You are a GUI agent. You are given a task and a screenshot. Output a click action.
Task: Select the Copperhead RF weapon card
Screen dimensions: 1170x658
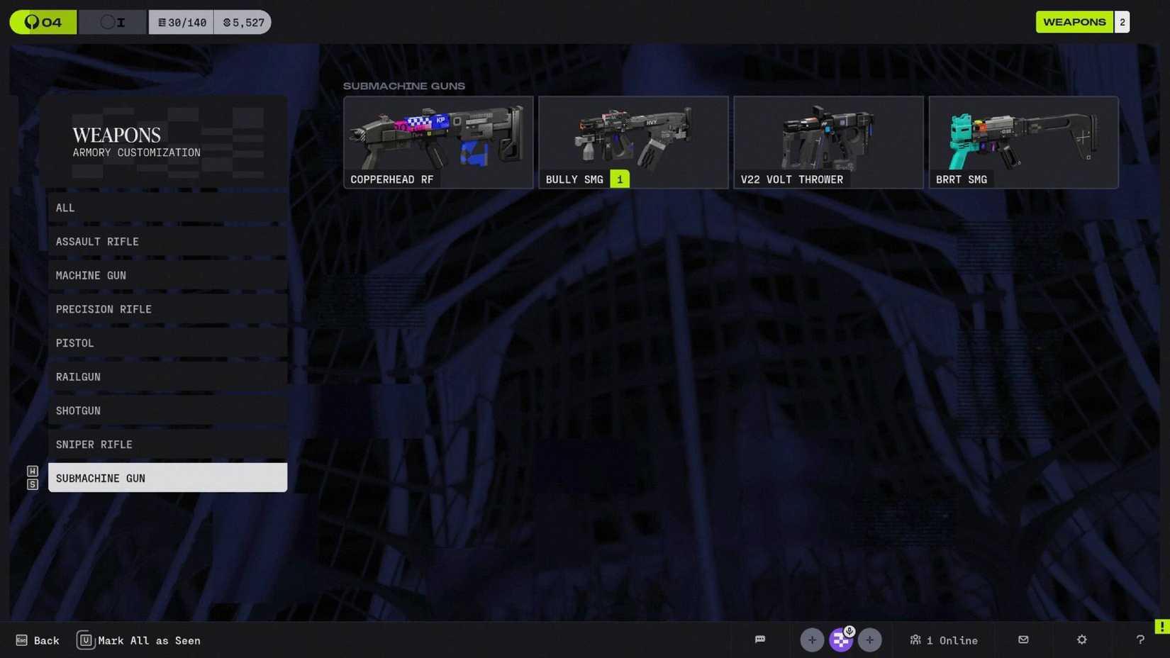(438, 142)
